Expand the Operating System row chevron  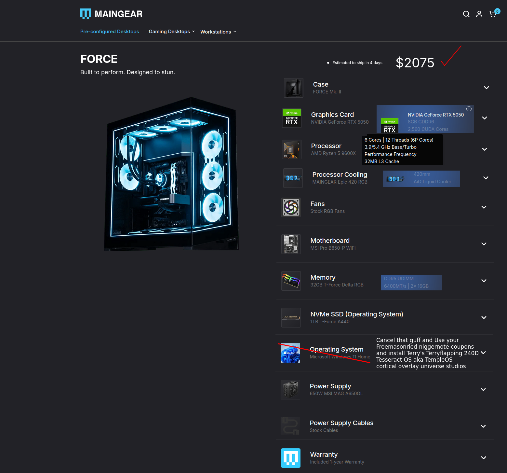(483, 353)
